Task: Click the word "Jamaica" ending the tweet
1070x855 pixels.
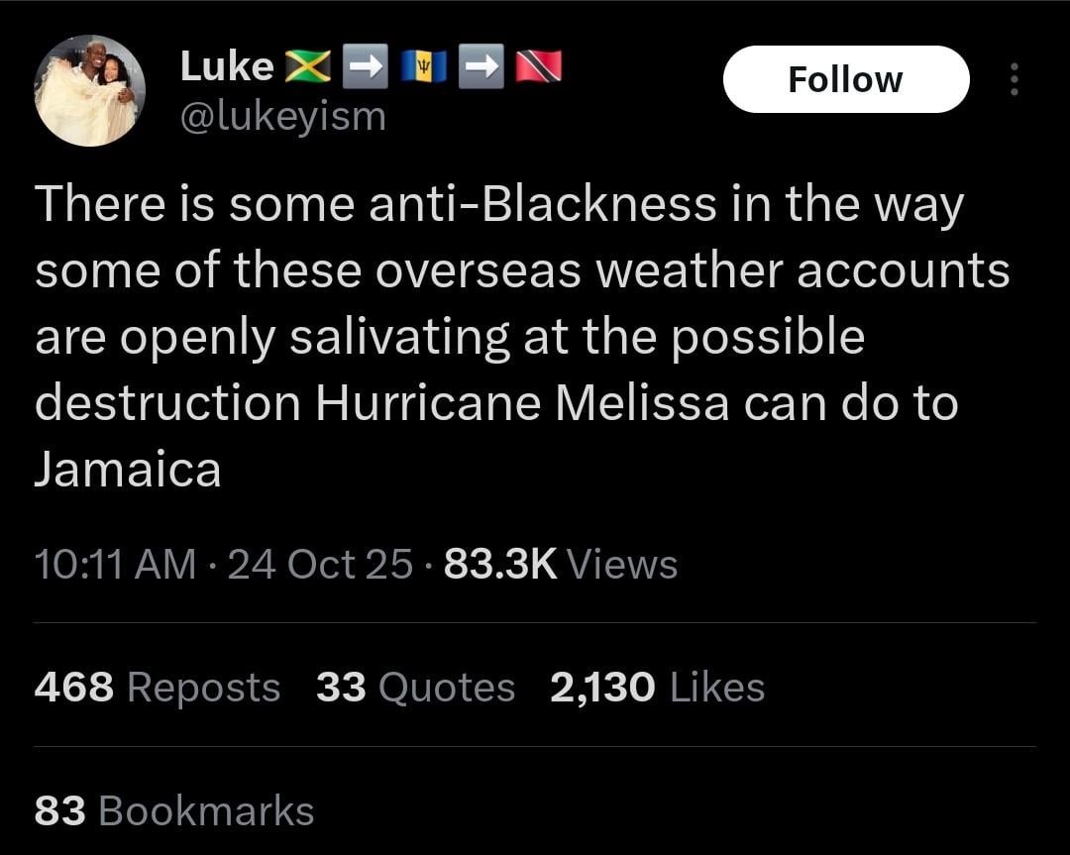Action: tap(128, 470)
